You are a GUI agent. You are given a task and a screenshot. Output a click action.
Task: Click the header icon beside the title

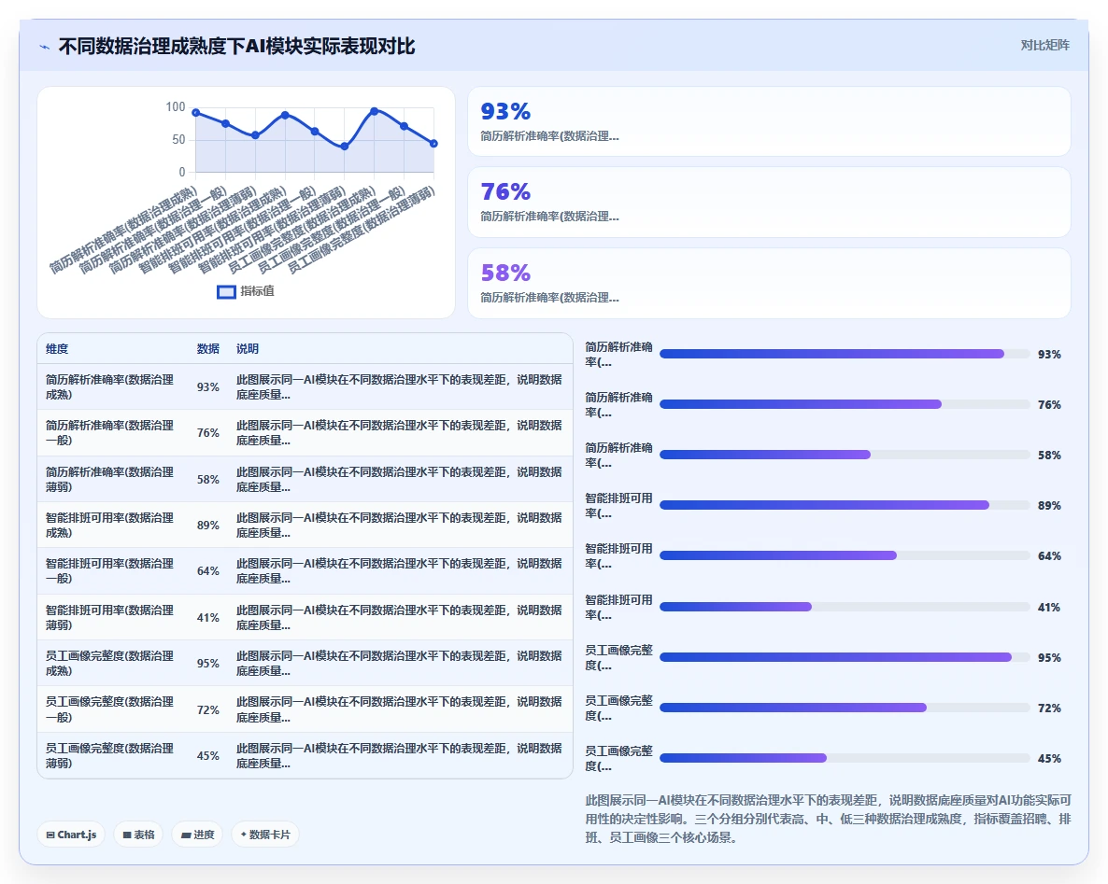[x=45, y=47]
